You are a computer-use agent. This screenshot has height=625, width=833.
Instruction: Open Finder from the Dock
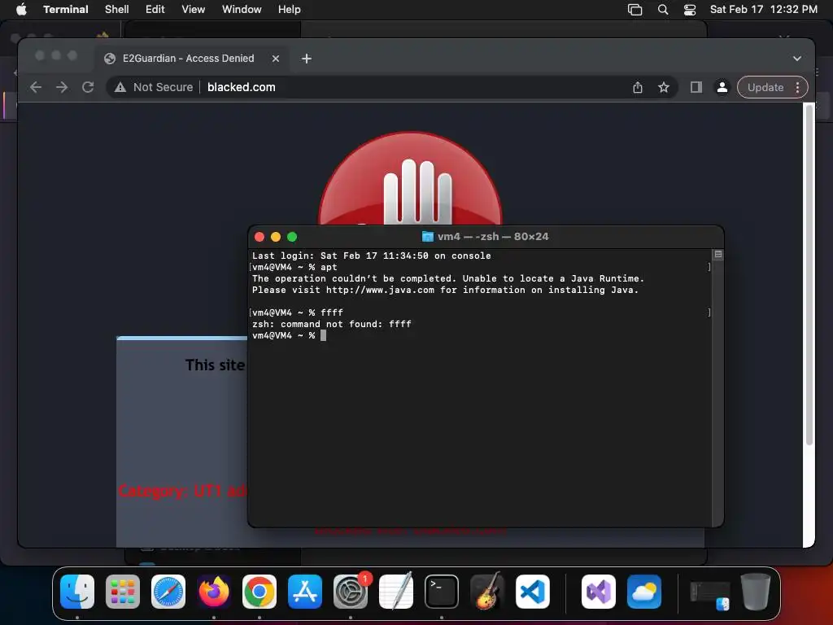[x=77, y=592]
